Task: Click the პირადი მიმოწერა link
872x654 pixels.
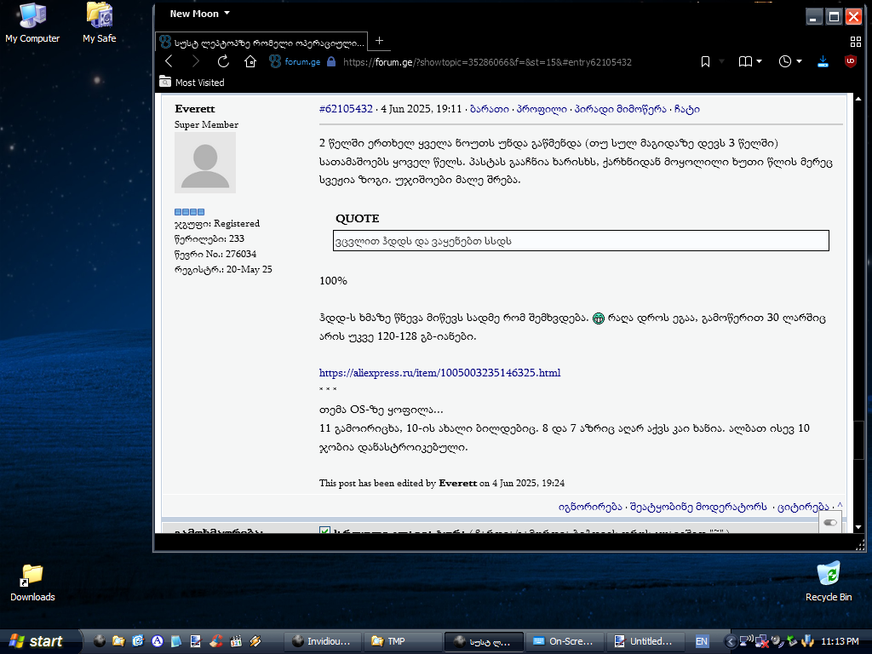Action: point(620,109)
